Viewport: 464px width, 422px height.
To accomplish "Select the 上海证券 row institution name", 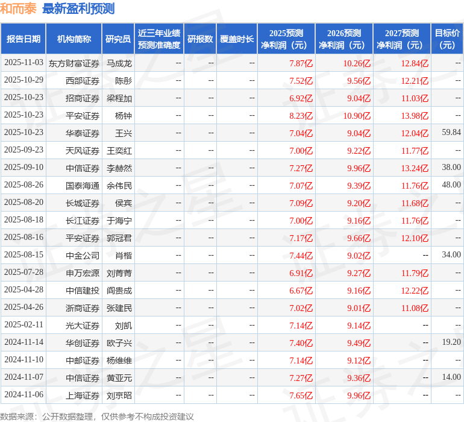I will click(x=83, y=395).
